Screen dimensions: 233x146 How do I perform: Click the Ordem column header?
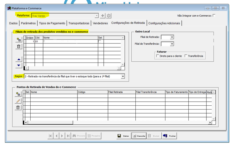click(x=30, y=38)
